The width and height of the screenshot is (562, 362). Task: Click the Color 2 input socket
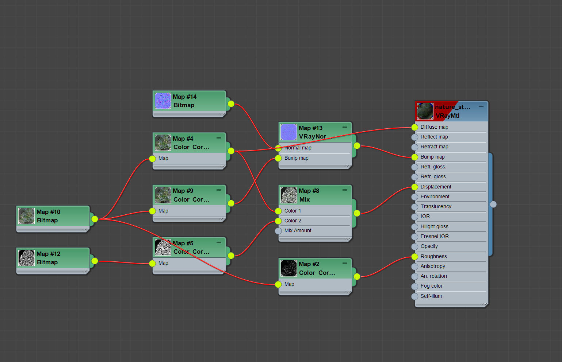click(278, 221)
